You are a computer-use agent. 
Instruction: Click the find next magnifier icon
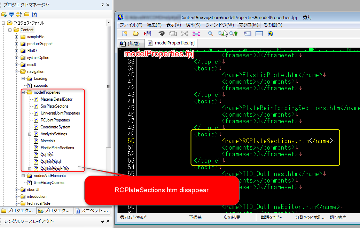coord(222,34)
